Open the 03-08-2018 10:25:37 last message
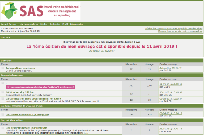 tap(171, 99)
